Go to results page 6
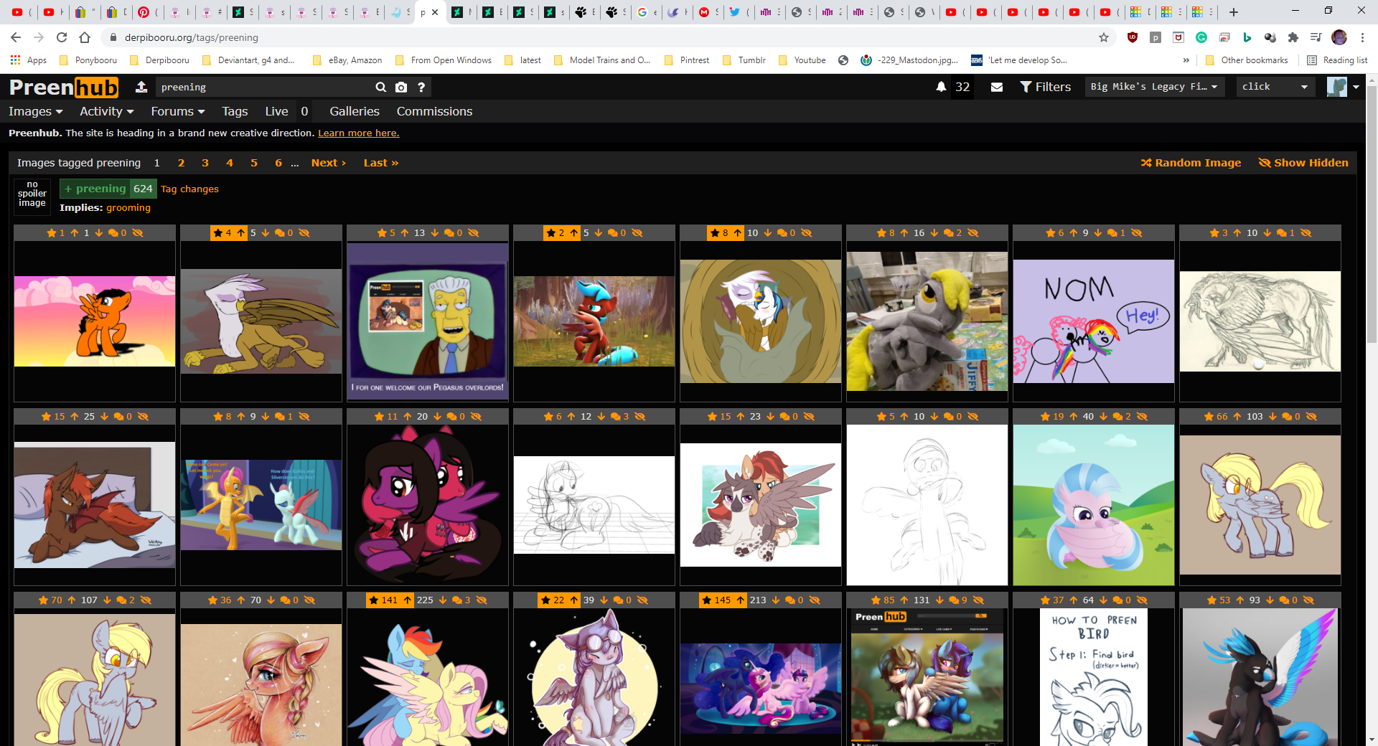The width and height of the screenshot is (1378, 746). (x=278, y=163)
